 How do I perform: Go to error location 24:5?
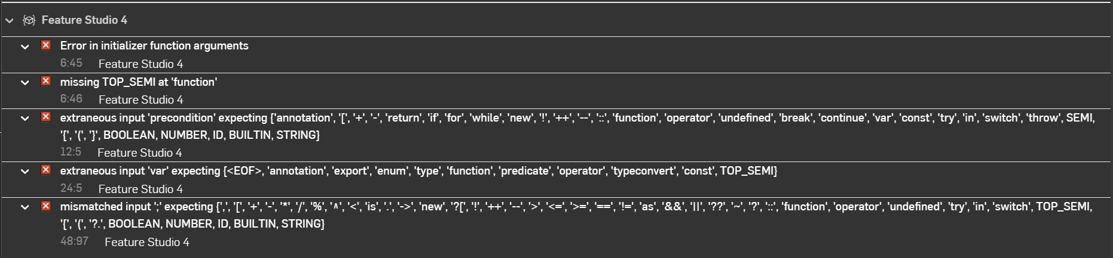point(71,188)
